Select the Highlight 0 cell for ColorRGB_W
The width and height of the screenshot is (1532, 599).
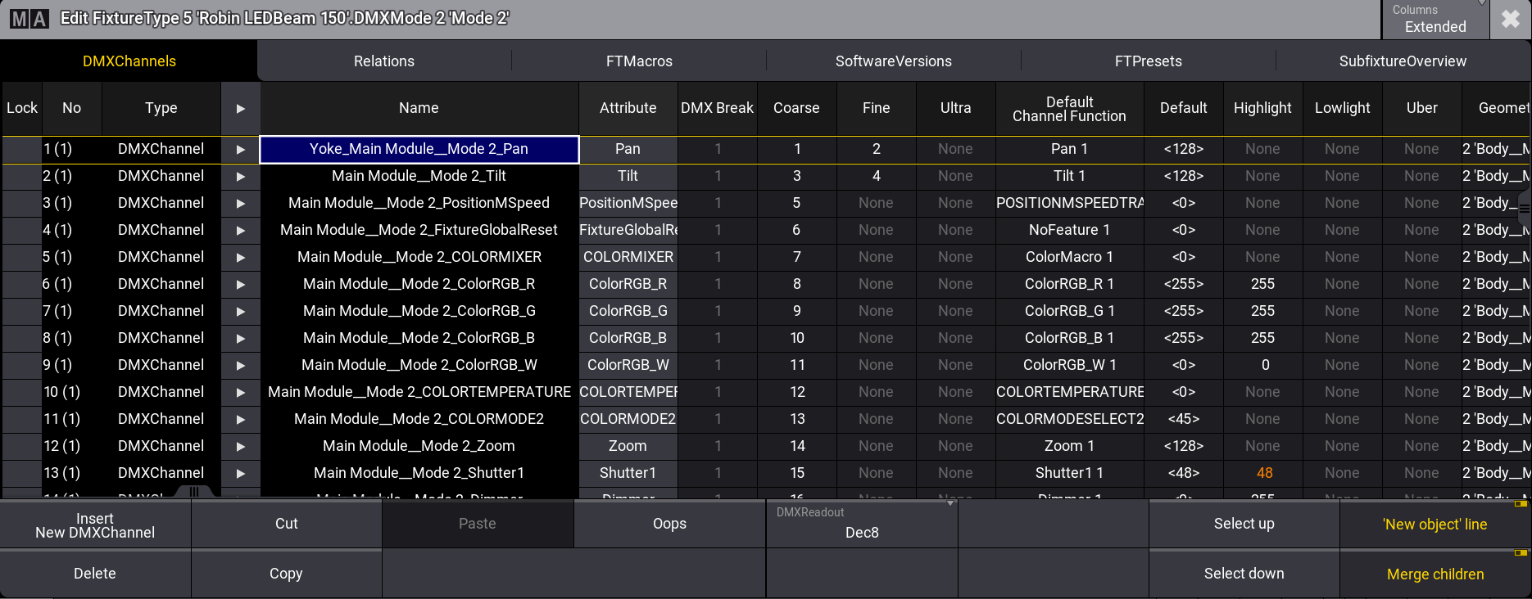1264,365
